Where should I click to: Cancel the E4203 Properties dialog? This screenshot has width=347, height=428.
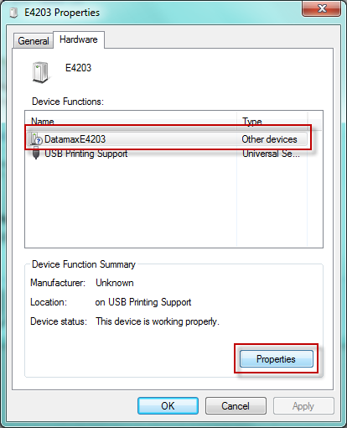(236, 406)
